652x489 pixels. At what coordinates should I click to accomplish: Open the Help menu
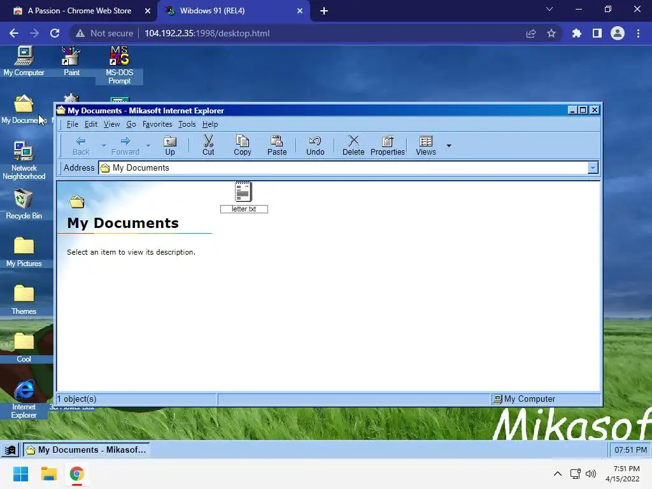point(210,124)
